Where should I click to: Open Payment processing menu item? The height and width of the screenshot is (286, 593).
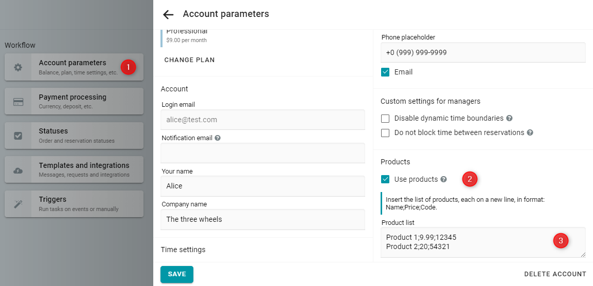click(x=74, y=101)
